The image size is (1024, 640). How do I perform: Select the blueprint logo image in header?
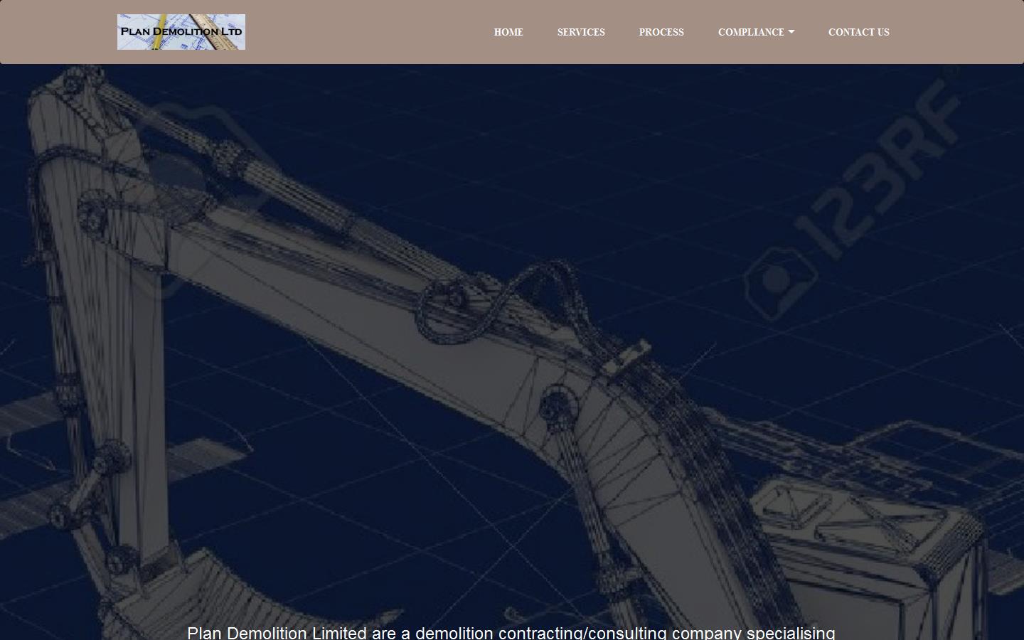tap(181, 31)
